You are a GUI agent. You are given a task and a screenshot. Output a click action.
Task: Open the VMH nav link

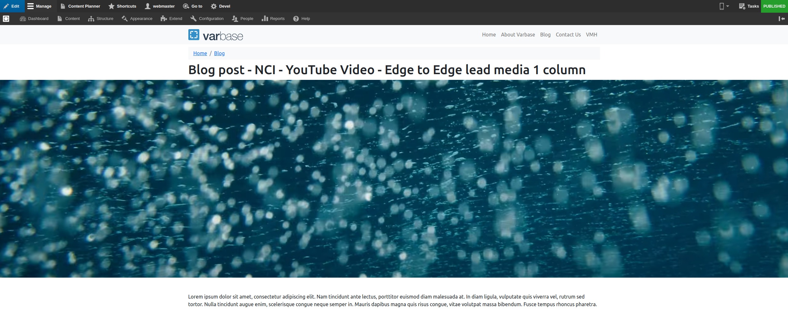[x=591, y=35]
